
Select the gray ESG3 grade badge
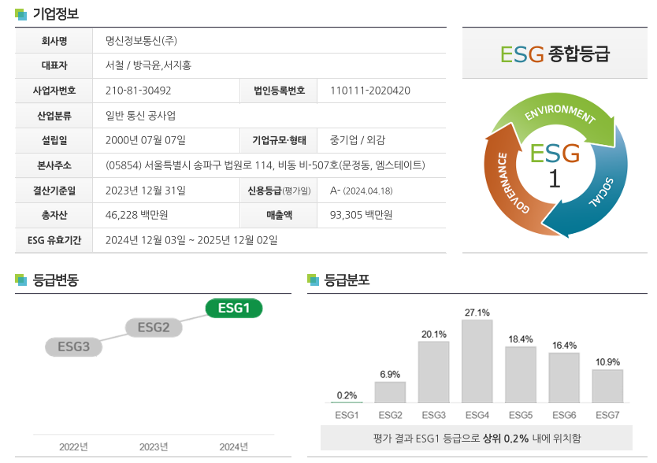(x=73, y=347)
